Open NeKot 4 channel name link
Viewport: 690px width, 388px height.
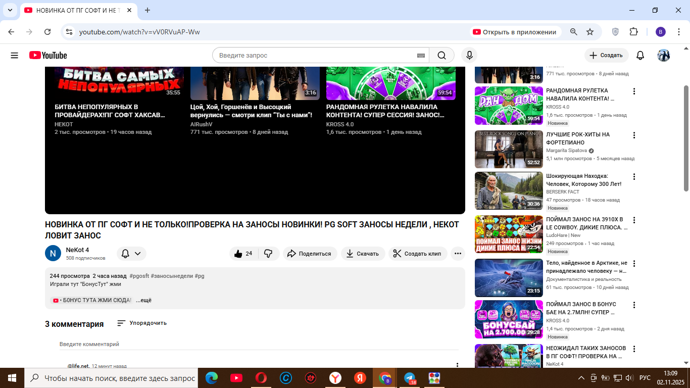pyautogui.click(x=77, y=250)
